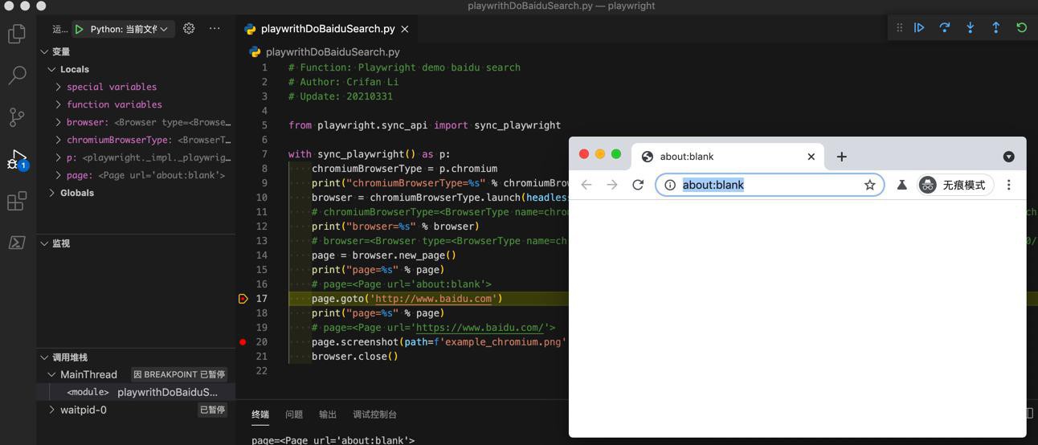The height and width of the screenshot is (445, 1038).
Task: Open the Run and Debug view
Action: click(17, 159)
